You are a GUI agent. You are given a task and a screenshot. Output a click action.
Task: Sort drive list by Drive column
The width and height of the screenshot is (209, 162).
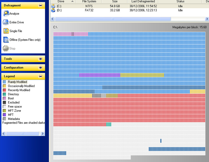click(61, 2)
